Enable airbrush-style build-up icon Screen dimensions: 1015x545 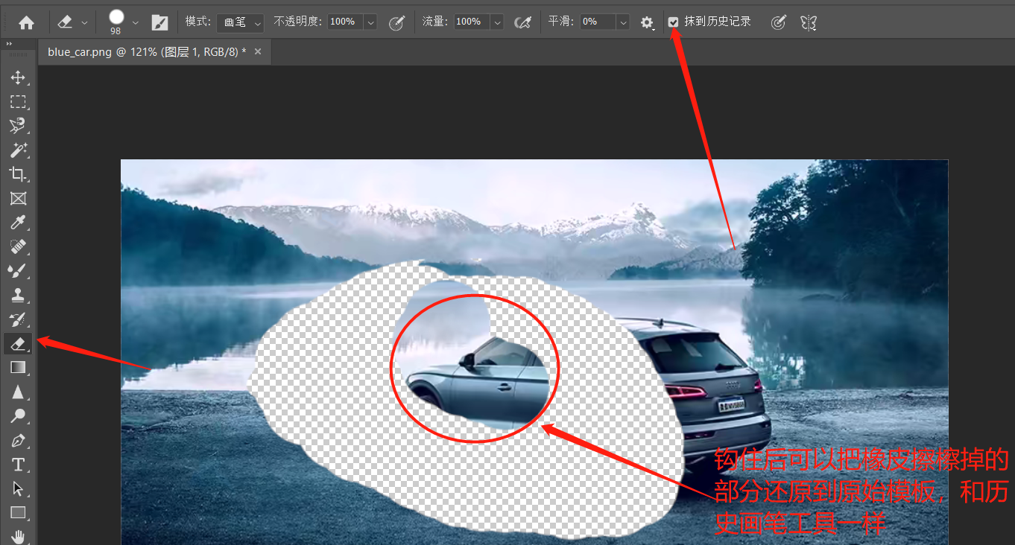[x=522, y=22]
